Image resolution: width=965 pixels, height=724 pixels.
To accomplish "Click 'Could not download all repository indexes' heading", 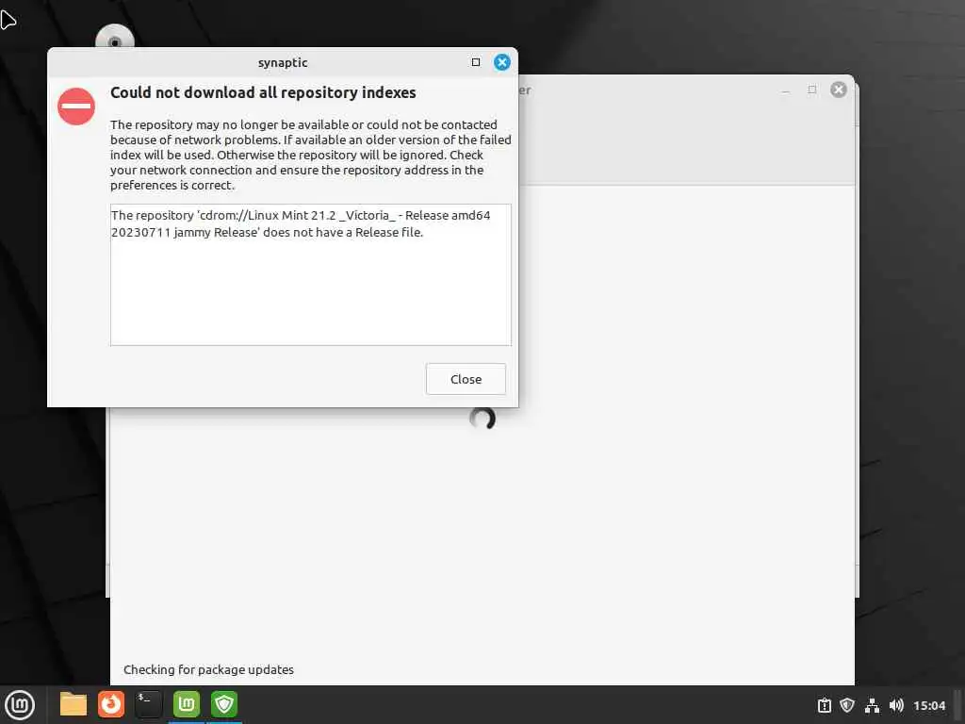I will tap(263, 93).
